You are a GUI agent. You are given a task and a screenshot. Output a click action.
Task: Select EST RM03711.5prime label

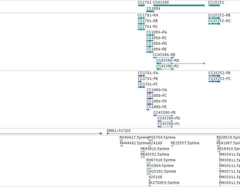pyautogui.click(x=230, y=172)
